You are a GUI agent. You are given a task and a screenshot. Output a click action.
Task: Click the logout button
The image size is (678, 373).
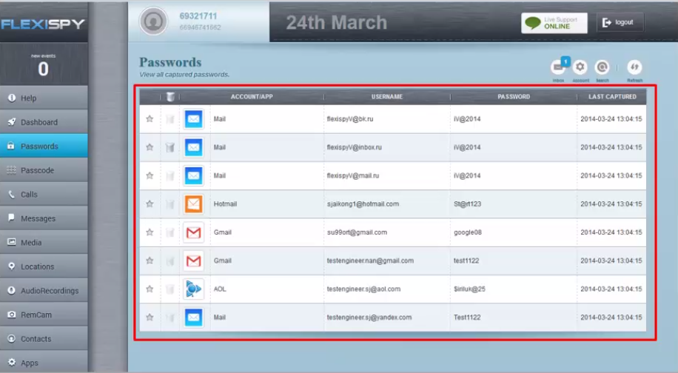click(620, 22)
